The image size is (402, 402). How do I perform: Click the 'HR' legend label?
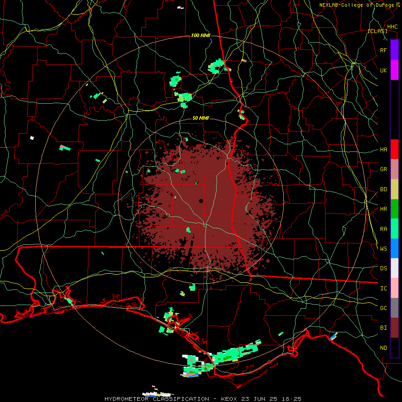coord(383,209)
